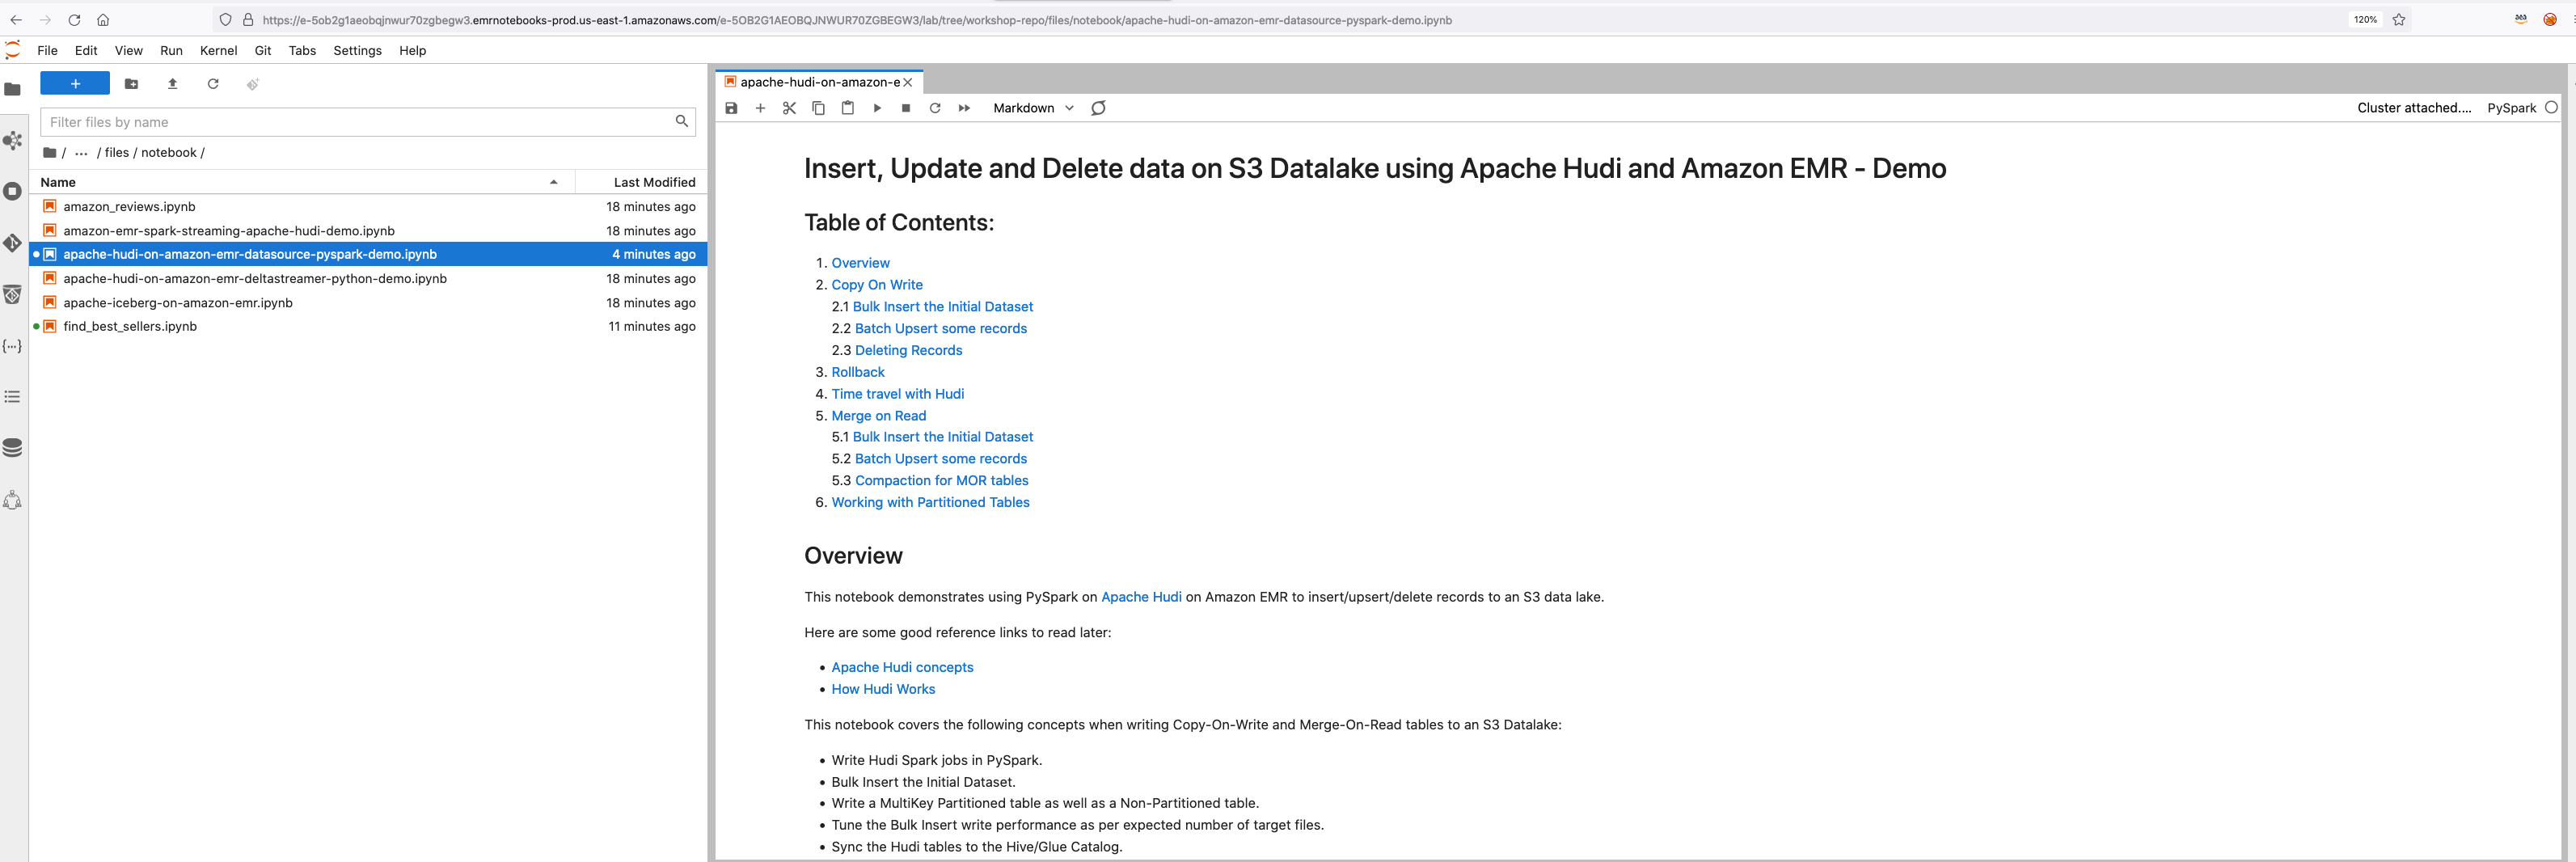This screenshot has height=862, width=2576.
Task: Open the database stack sidebar panel
Action: click(x=13, y=448)
